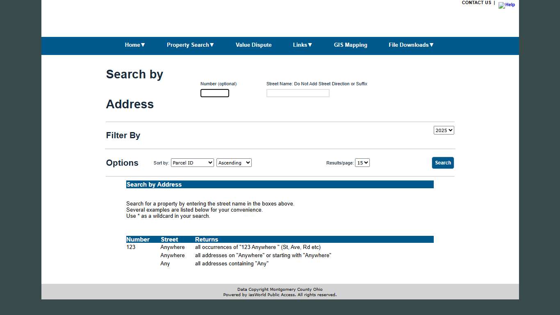
Task: Click the Data Copyright Montgomery County footer text
Action: point(280,289)
